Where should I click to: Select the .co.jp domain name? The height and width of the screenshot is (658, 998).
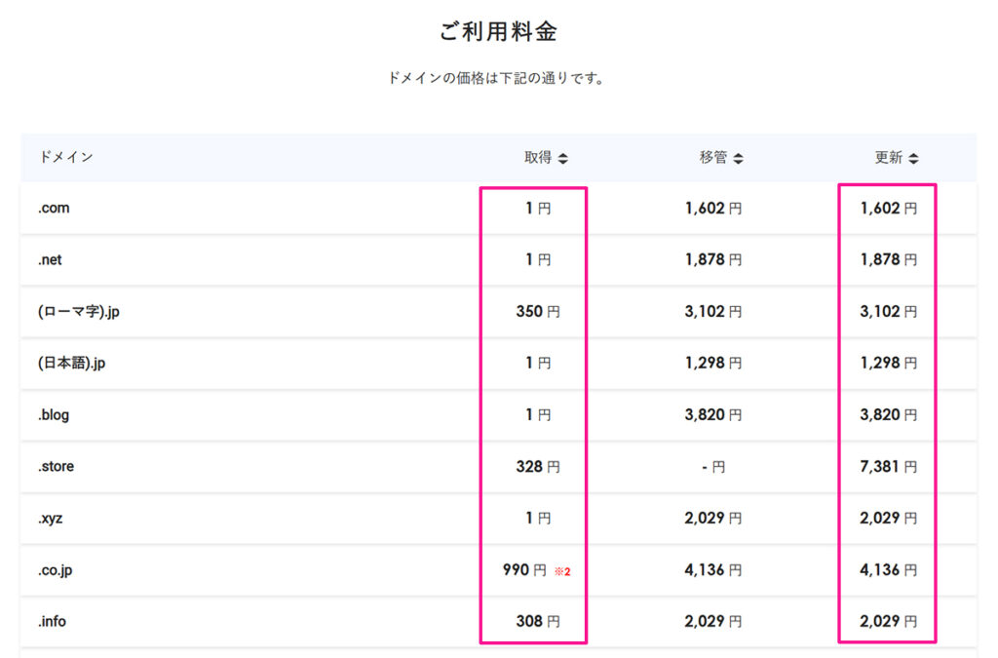[x=56, y=570]
